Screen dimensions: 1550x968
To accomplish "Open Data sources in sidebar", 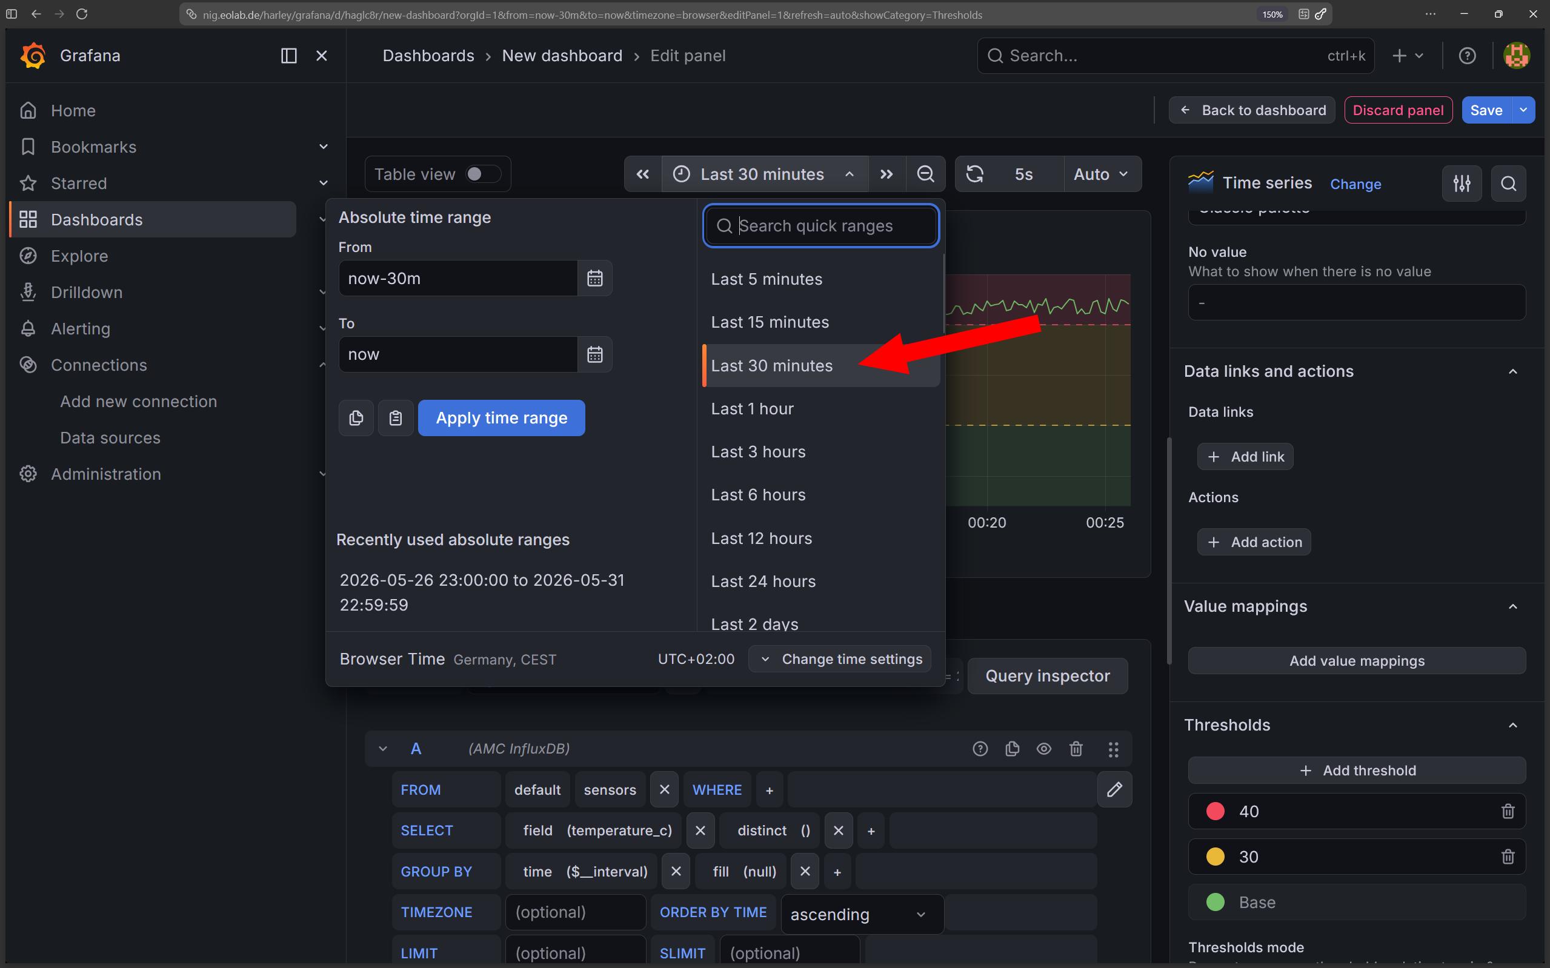I will [110, 438].
